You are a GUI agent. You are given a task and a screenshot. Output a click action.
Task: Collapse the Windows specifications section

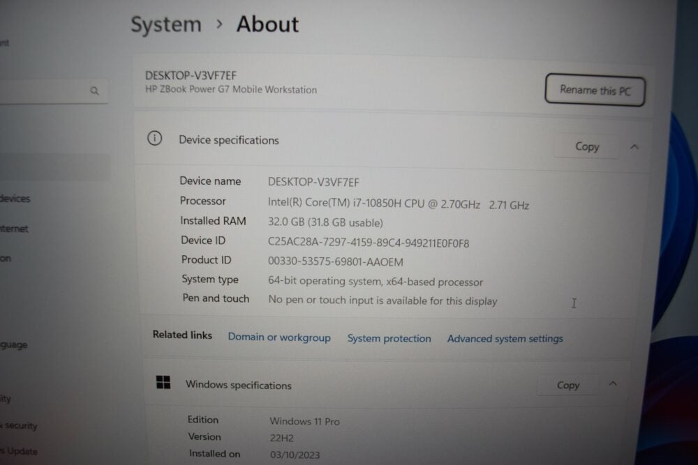(x=613, y=383)
